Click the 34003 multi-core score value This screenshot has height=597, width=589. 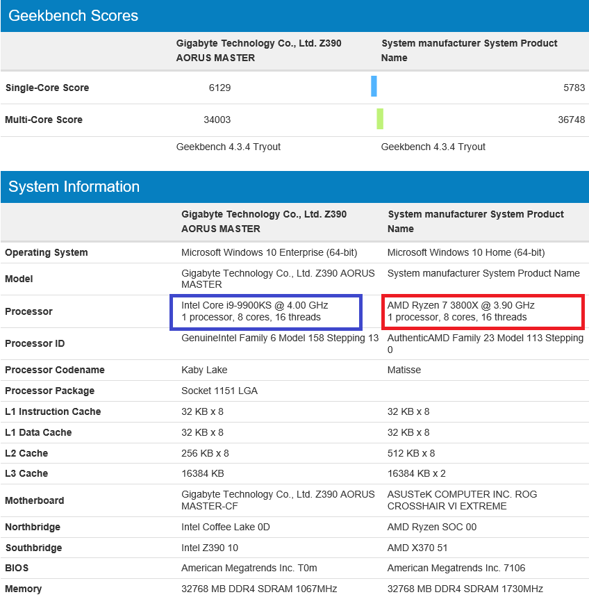[217, 120]
